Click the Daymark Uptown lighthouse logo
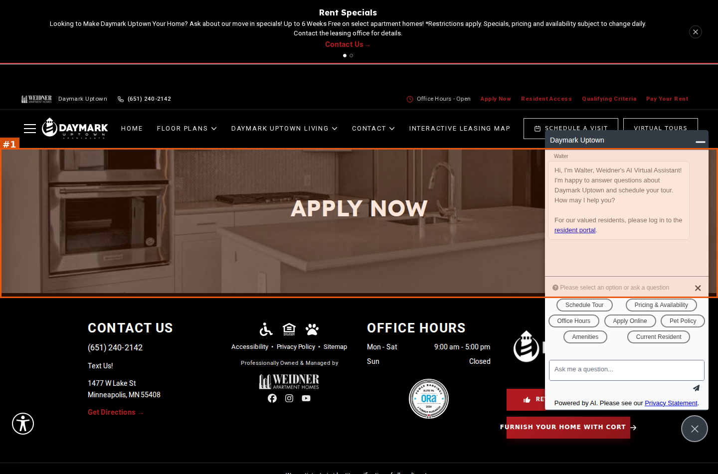Viewport: 718px width, 474px height. (75, 128)
